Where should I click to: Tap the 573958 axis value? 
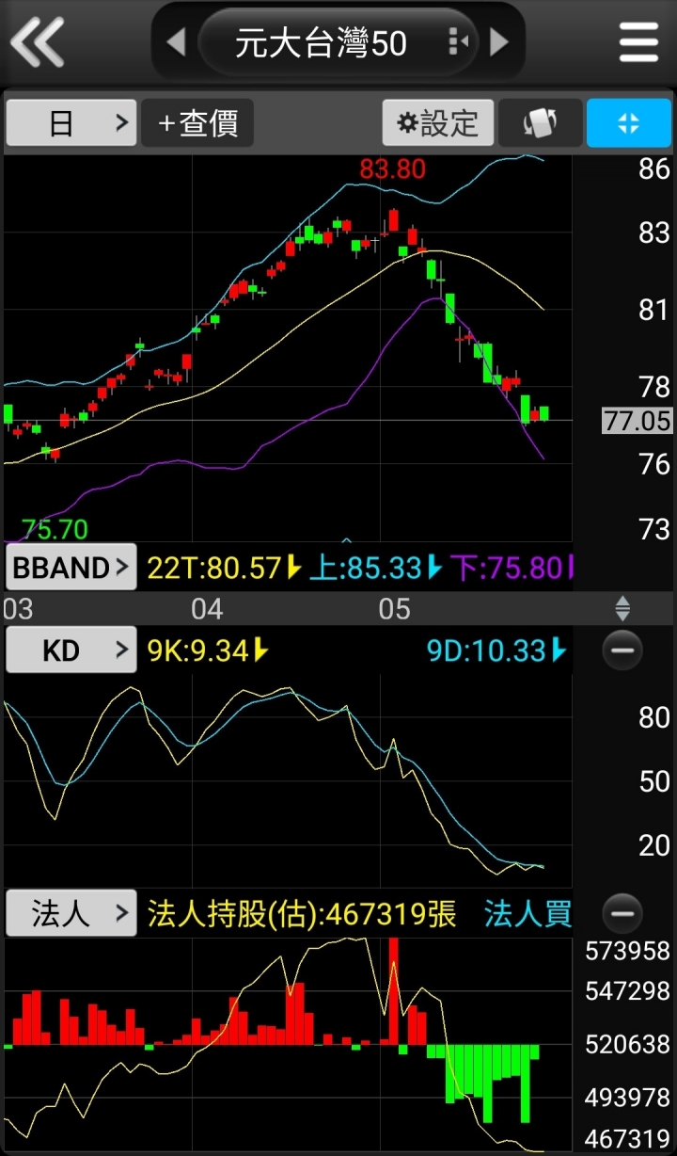tap(628, 952)
